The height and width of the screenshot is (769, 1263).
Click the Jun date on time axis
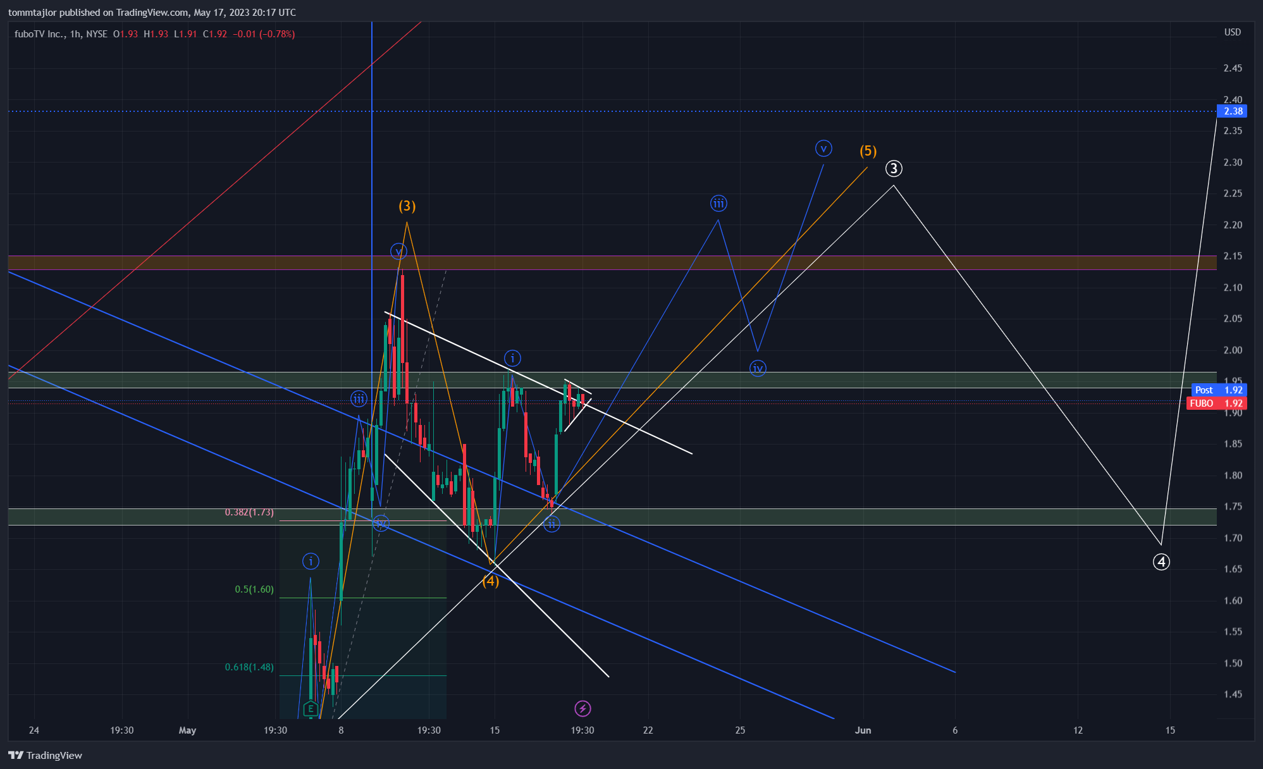863,730
